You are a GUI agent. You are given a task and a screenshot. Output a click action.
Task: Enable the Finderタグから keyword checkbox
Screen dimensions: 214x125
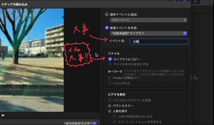coord(109,78)
